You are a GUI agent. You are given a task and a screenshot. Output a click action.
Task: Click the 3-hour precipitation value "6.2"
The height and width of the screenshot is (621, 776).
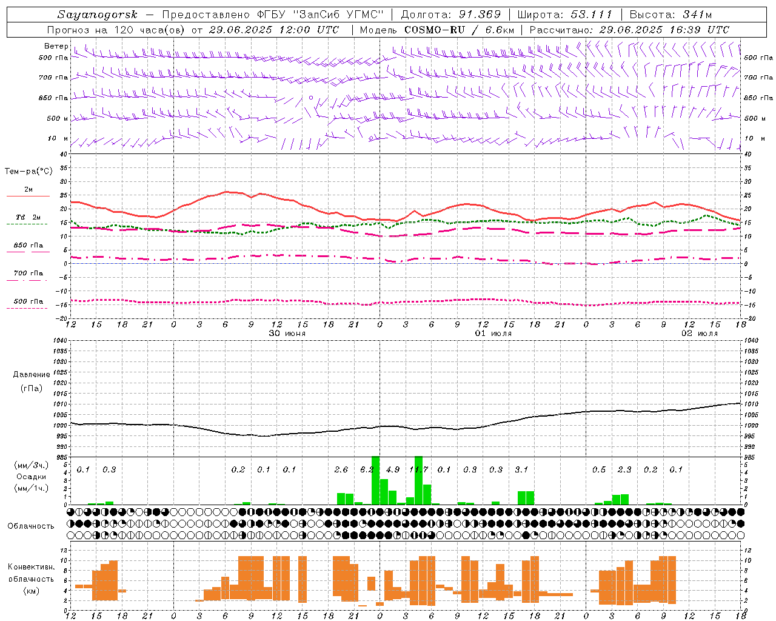pos(367,469)
